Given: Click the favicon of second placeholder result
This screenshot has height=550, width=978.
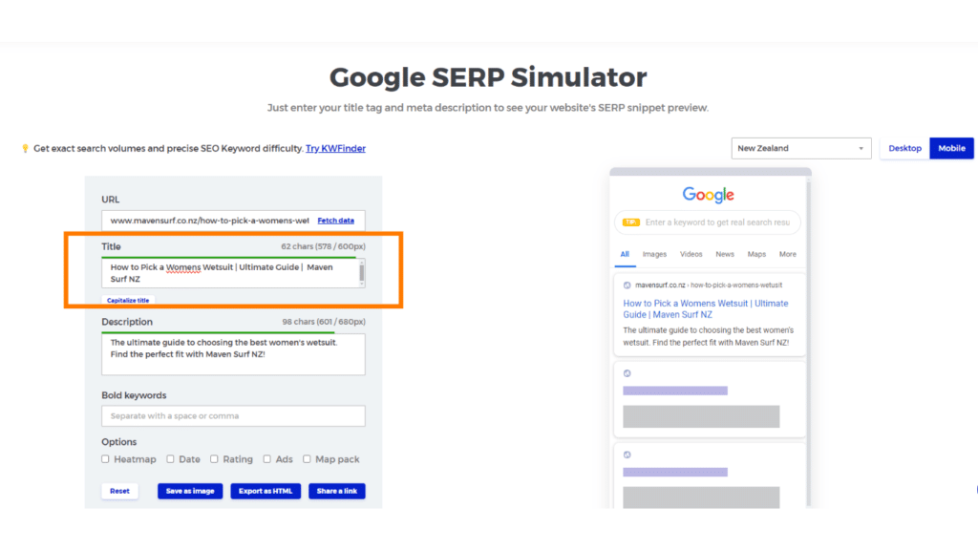Looking at the screenshot, I should pos(627,373).
